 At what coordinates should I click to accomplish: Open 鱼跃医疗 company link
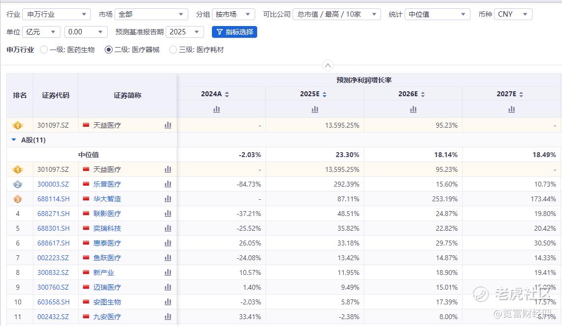pyautogui.click(x=107, y=258)
